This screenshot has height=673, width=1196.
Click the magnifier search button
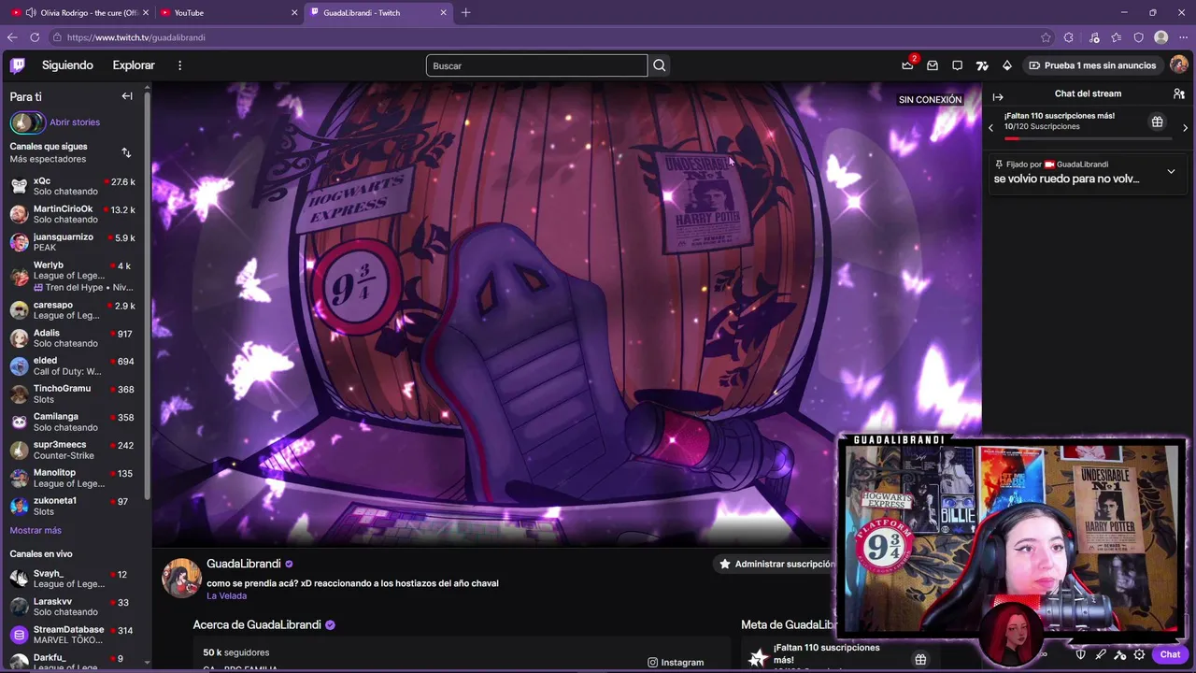click(660, 65)
